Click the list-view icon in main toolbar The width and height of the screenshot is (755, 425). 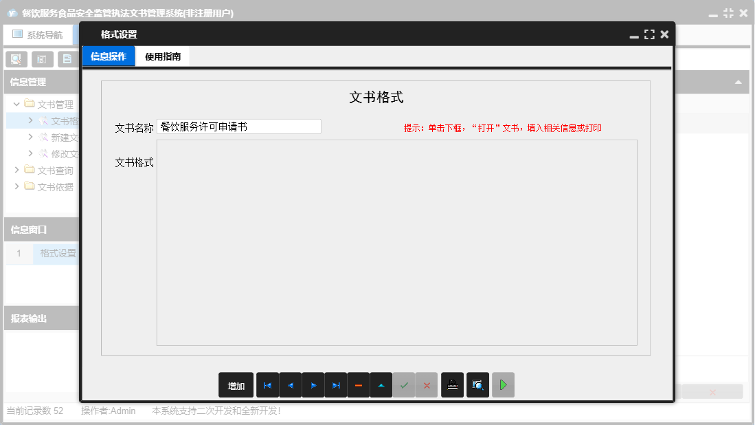[x=43, y=59]
